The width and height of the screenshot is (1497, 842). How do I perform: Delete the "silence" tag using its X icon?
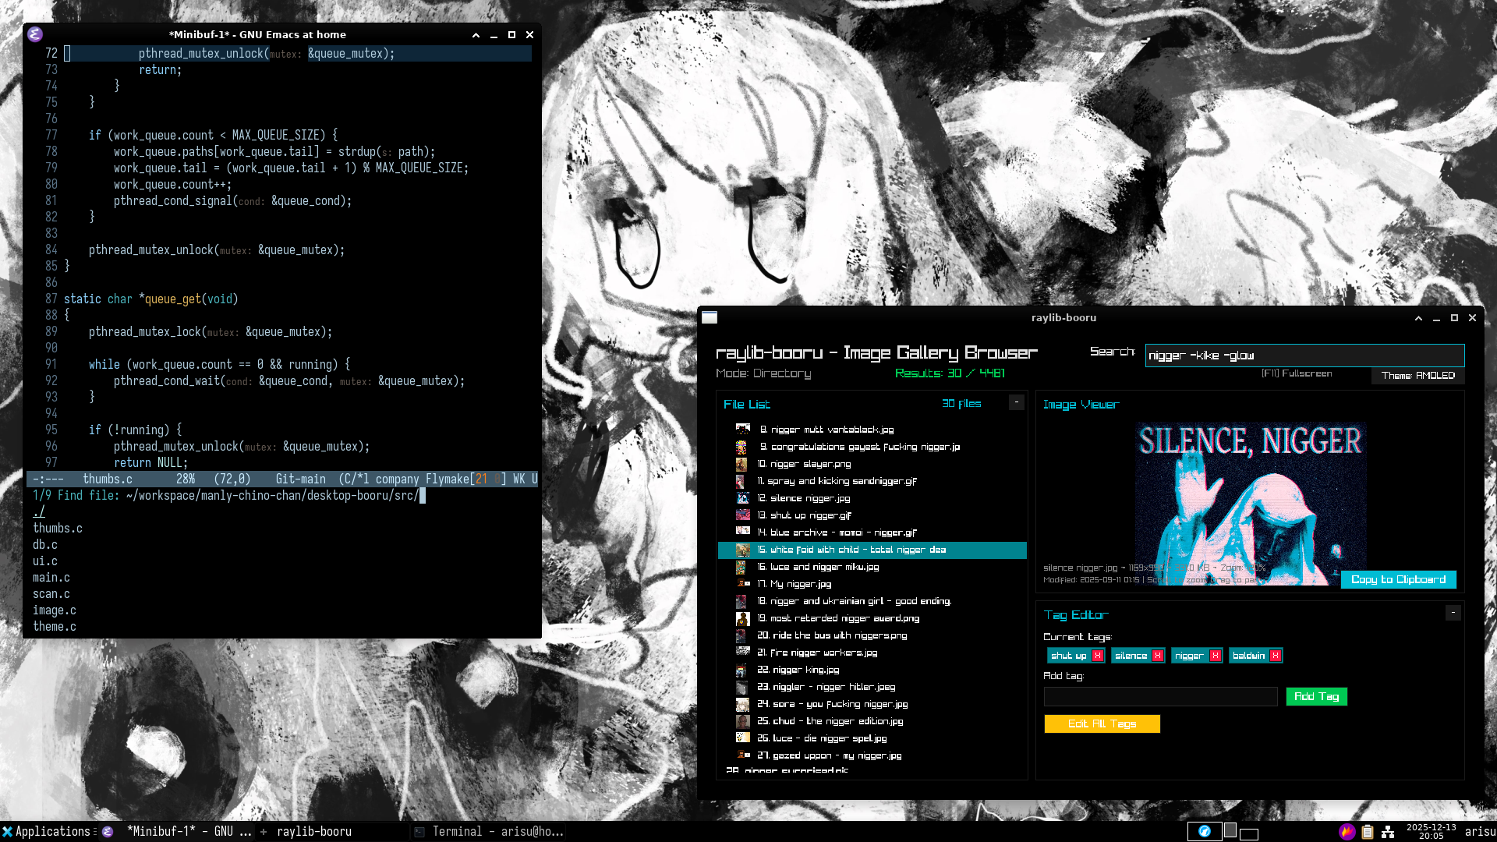1158,656
